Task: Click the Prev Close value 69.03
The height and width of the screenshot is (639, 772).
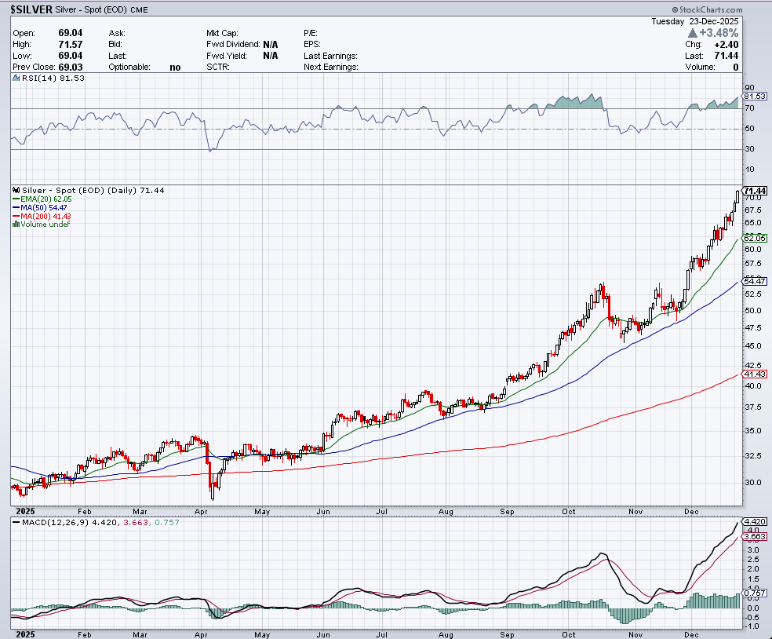Action: tap(71, 67)
